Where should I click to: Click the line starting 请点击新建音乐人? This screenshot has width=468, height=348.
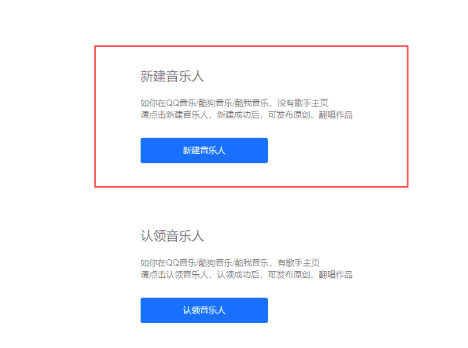click(x=247, y=115)
